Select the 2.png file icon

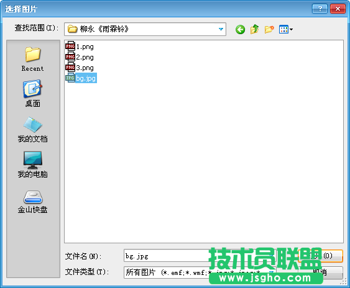click(x=70, y=57)
